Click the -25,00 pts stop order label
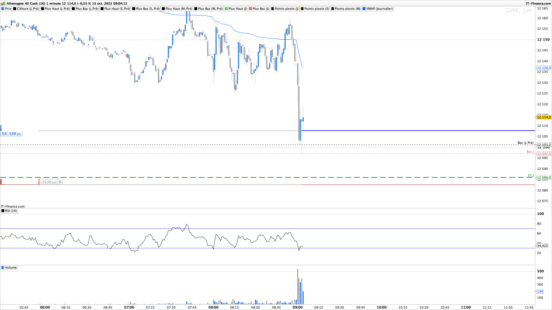 (x=48, y=182)
